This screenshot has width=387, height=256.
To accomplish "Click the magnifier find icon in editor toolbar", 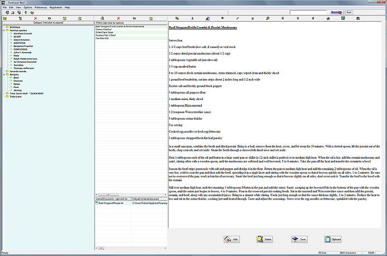I will 268,18.
